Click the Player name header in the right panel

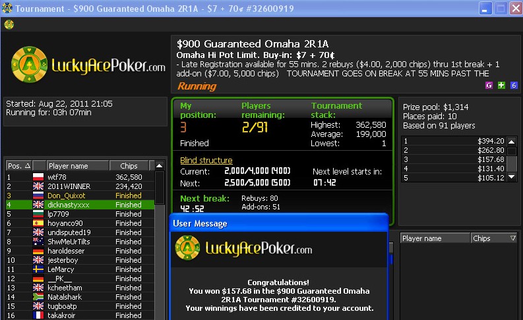coord(435,238)
